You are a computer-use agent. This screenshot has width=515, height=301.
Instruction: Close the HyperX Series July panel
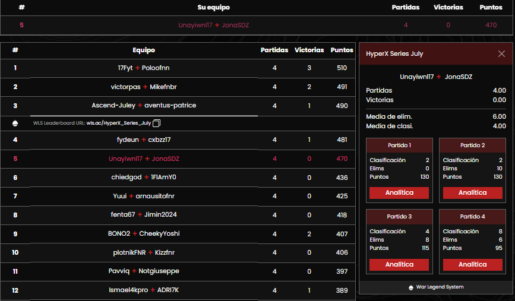pos(501,54)
